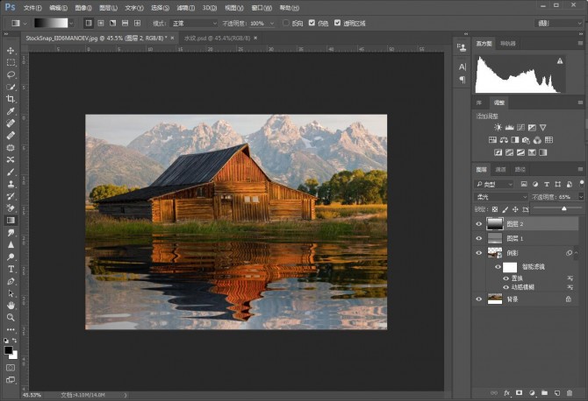Viewport: 588px width, 401px height.
Task: Open the 滤镜 menu
Action: [185, 7]
